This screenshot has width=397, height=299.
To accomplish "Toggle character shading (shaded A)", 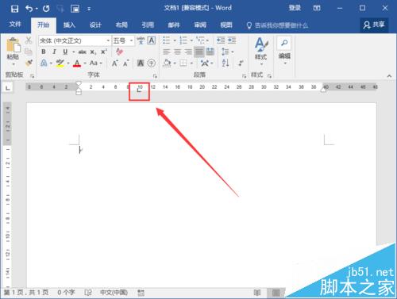I will click(141, 63).
